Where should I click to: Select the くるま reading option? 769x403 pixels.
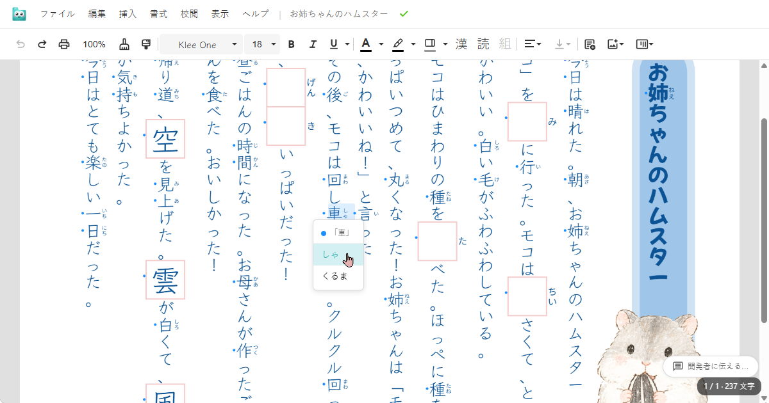(335, 276)
